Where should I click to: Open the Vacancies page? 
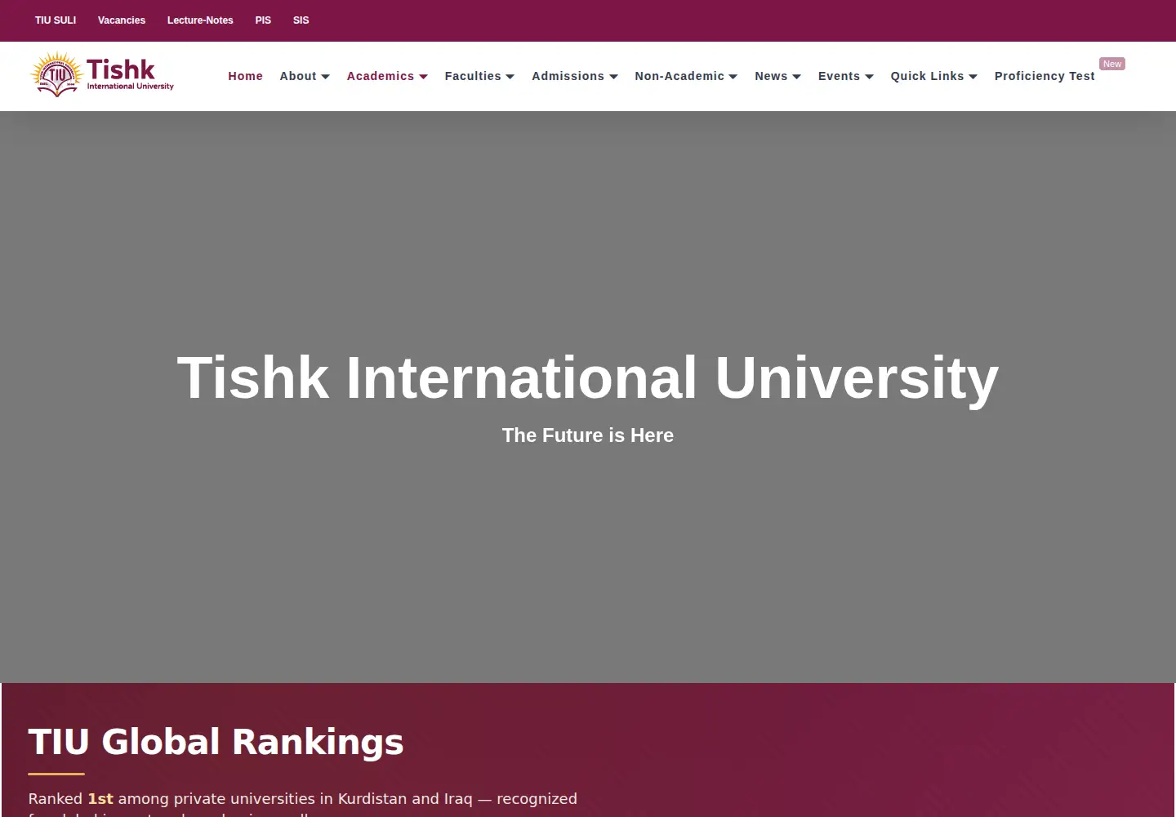(122, 20)
